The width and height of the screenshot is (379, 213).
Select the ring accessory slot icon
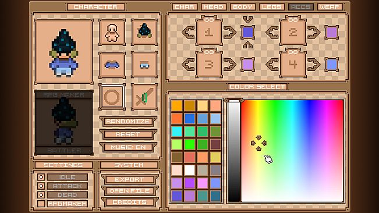[x=112, y=97]
